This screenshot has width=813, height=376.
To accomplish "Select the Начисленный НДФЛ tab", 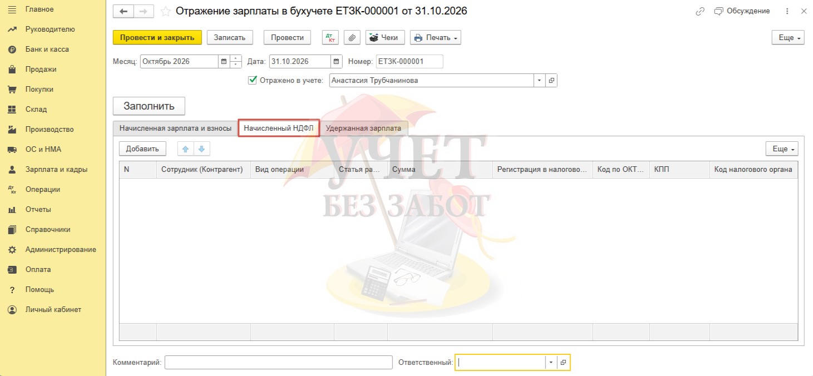I will pyautogui.click(x=279, y=128).
